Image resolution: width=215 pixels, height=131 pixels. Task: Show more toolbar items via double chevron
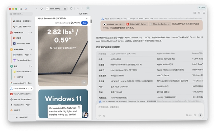pyautogui.click(x=77, y=9)
